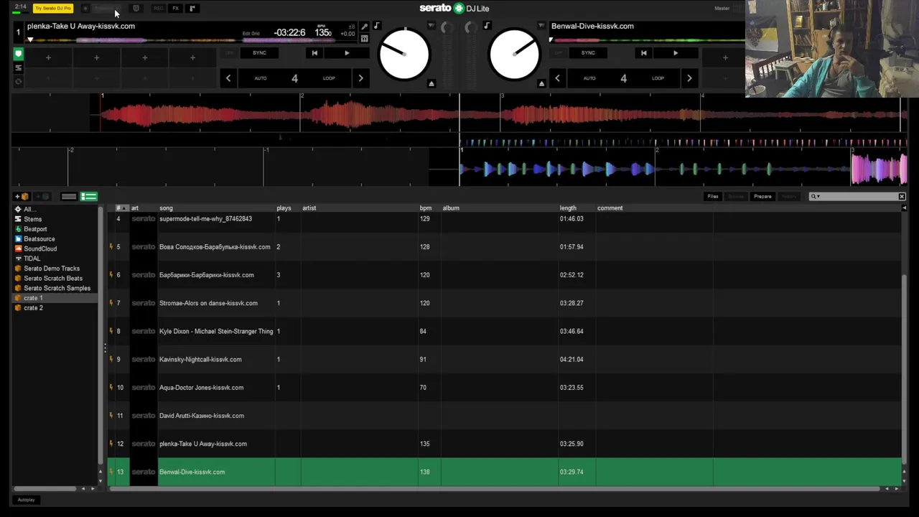Play the left deck track
The image size is (919, 517).
point(347,52)
